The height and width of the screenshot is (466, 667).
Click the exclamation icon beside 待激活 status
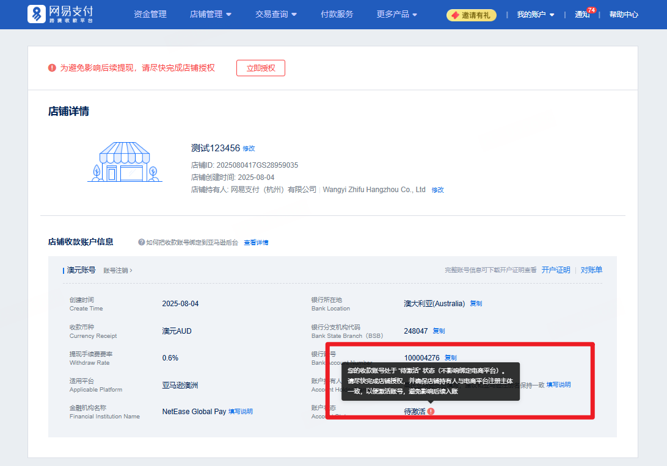tap(431, 412)
